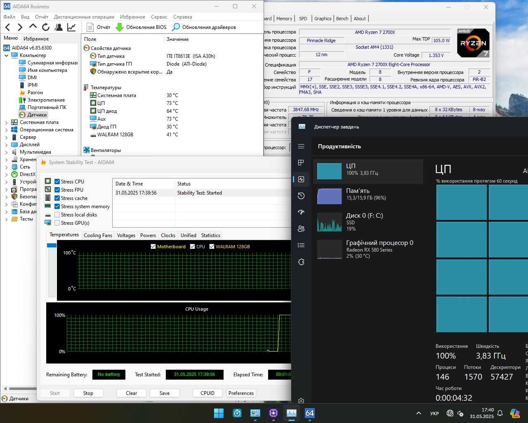
Task: Stop the stability test
Action: click(88, 393)
